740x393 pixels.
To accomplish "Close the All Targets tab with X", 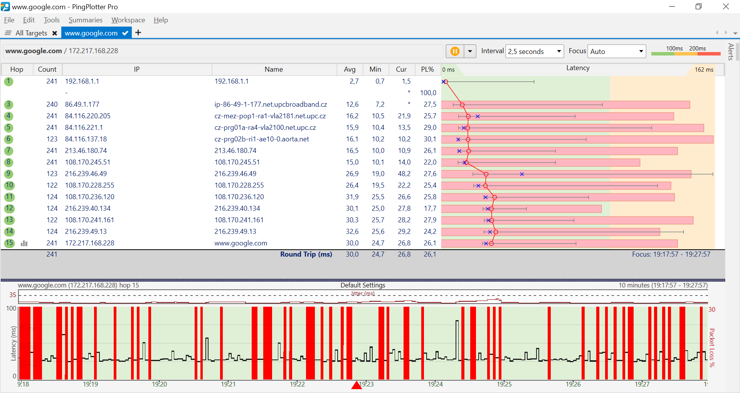I will coord(55,33).
